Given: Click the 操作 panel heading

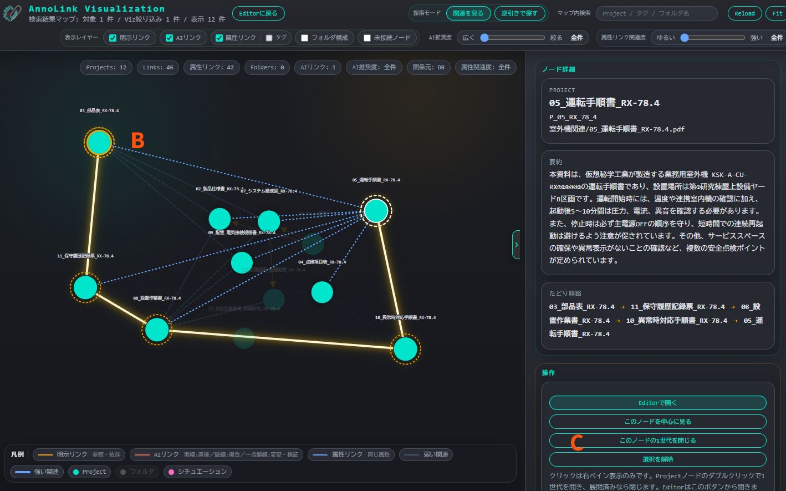Looking at the screenshot, I should point(548,373).
